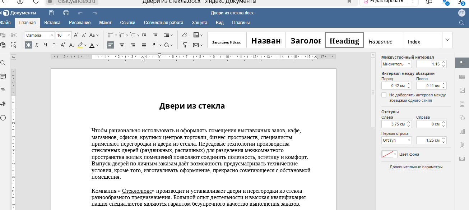Click the Cut scissors icon
The image size is (469, 210).
(x=14, y=35)
